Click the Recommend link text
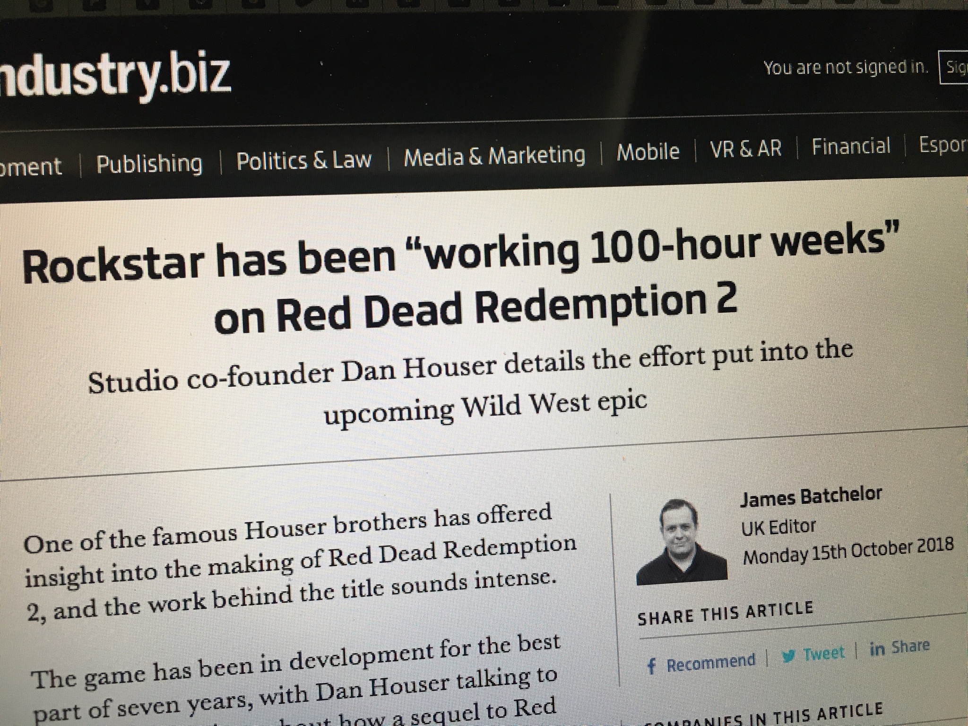968x726 pixels. (x=711, y=663)
